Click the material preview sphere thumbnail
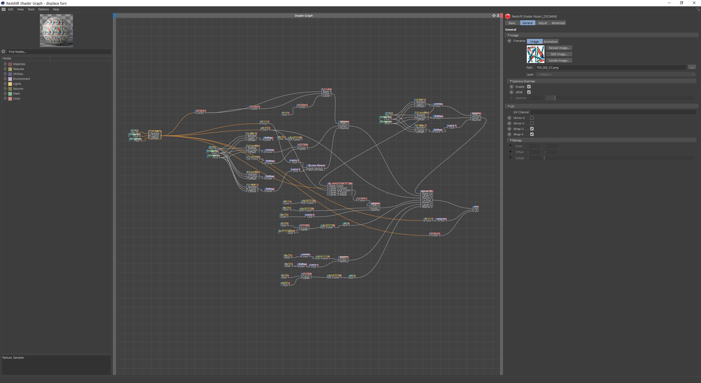This screenshot has width=701, height=383. [x=56, y=31]
